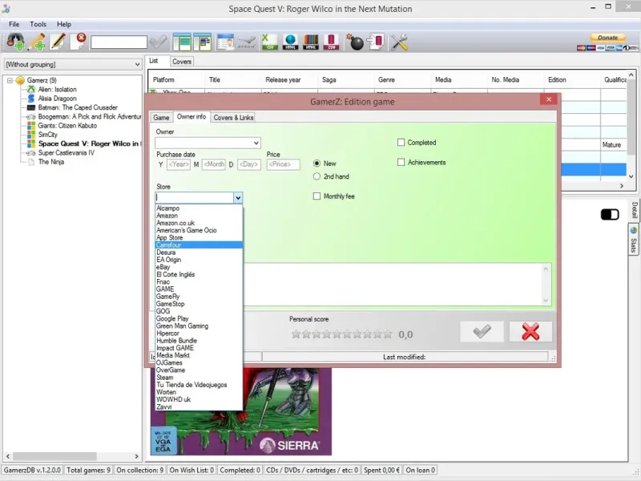Select the List tab
The width and height of the screenshot is (641, 481).
[x=154, y=61]
